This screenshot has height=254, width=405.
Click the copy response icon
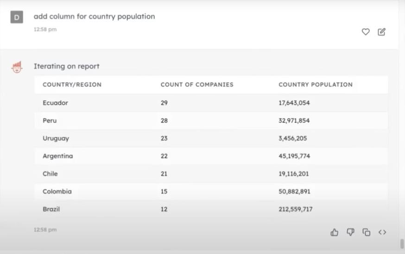coord(366,232)
